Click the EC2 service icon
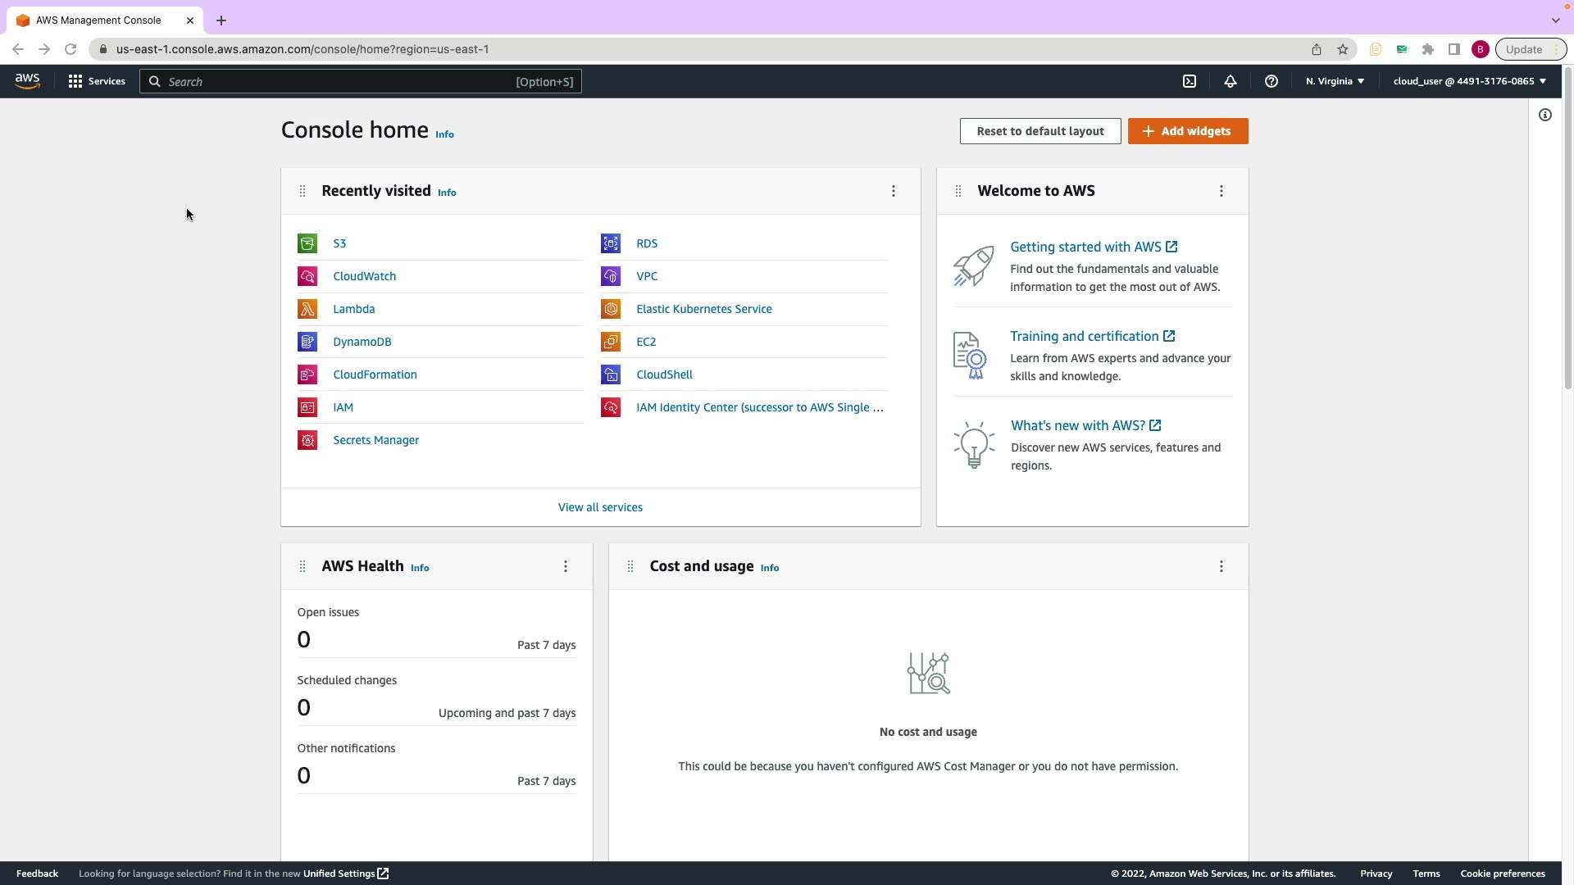 [x=611, y=342]
